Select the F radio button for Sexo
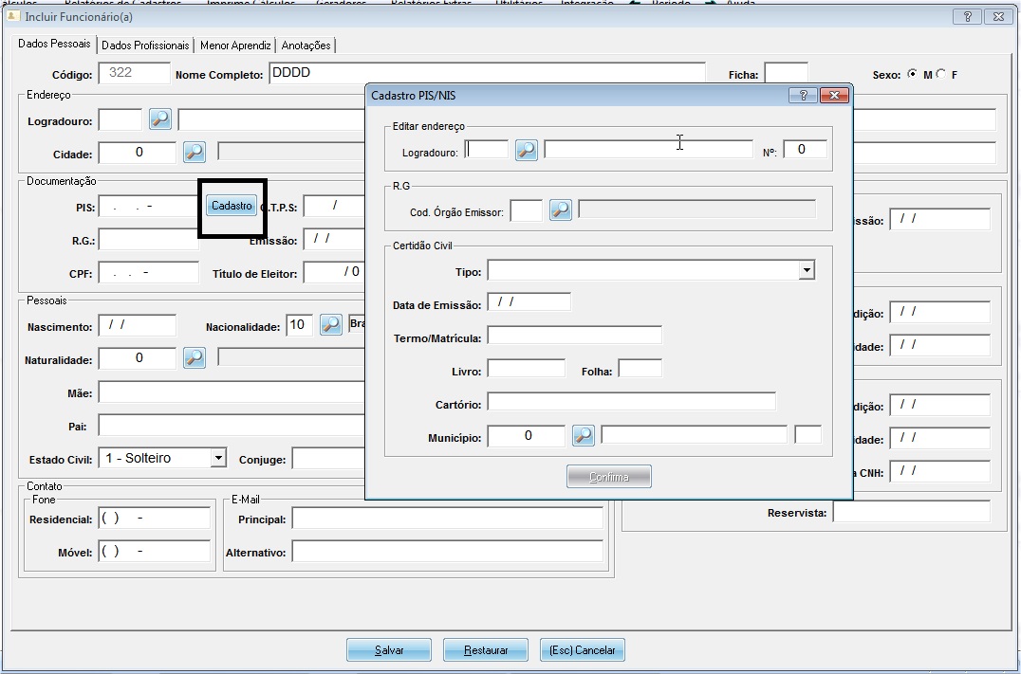The height and width of the screenshot is (674, 1021). [x=941, y=74]
